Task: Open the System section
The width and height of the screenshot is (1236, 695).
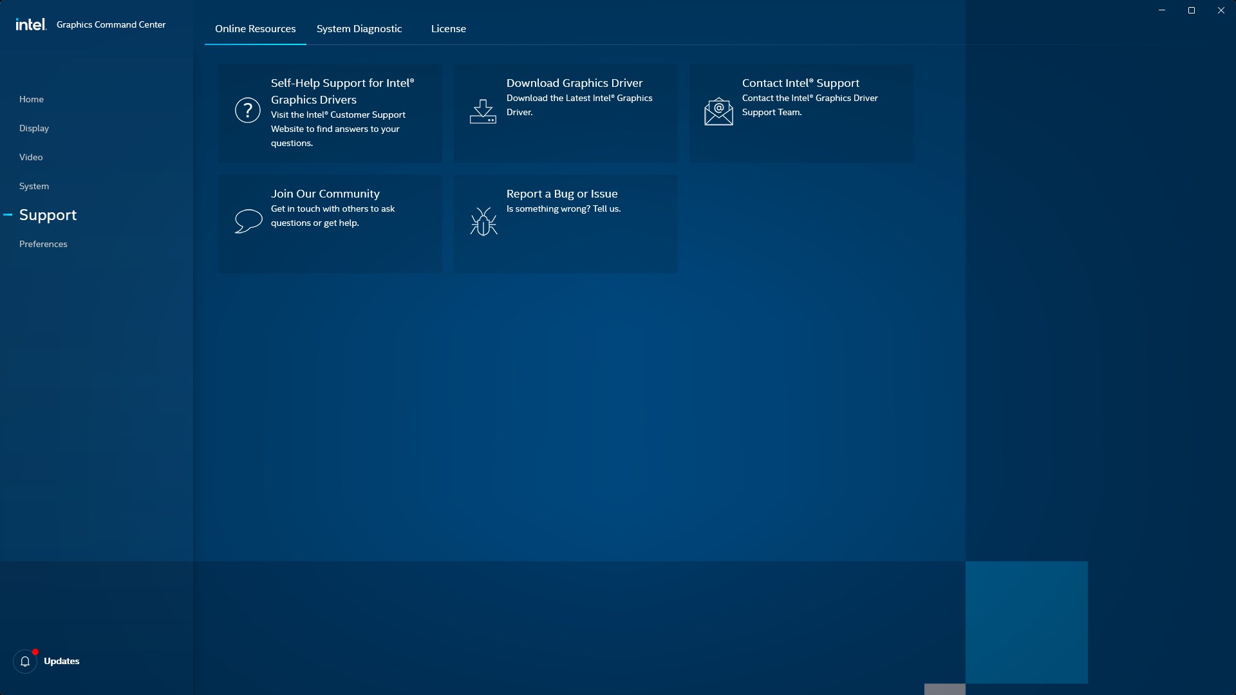Action: 34,186
